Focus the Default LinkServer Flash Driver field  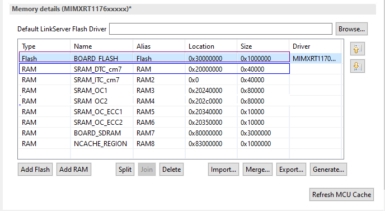pos(220,29)
